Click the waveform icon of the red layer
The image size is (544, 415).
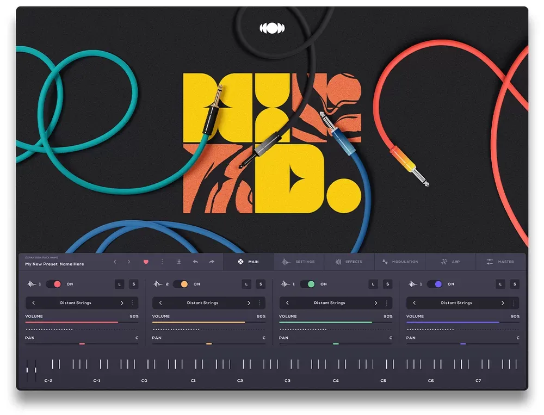click(x=32, y=284)
